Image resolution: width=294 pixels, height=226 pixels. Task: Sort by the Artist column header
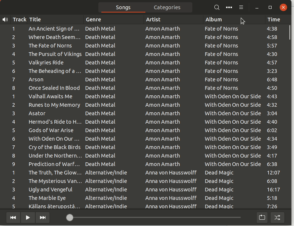click(174, 20)
